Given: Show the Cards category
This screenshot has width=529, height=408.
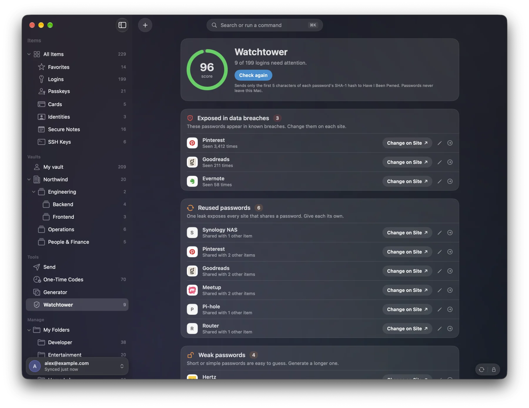Looking at the screenshot, I should click(x=77, y=104).
